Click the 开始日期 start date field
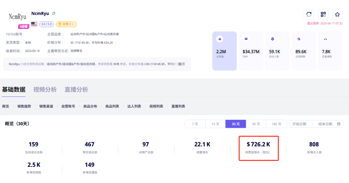Viewport: 349px width, 183px height. 299,124
